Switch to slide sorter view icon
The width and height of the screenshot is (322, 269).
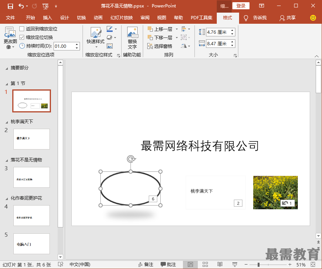[x=205, y=265]
